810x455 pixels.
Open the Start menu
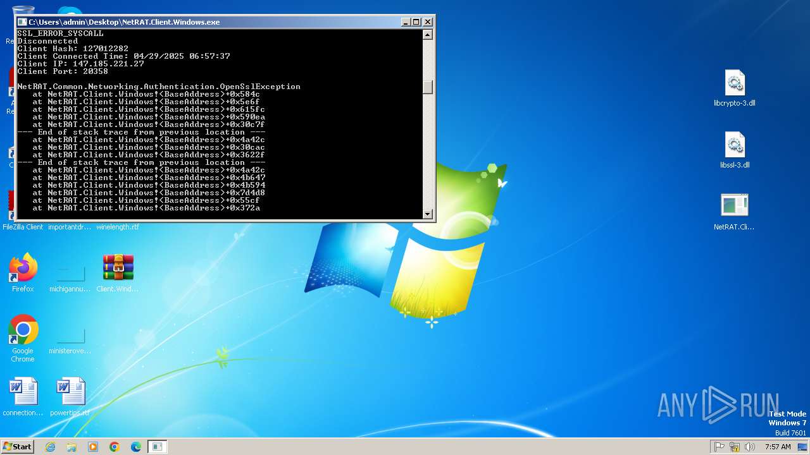(17, 446)
